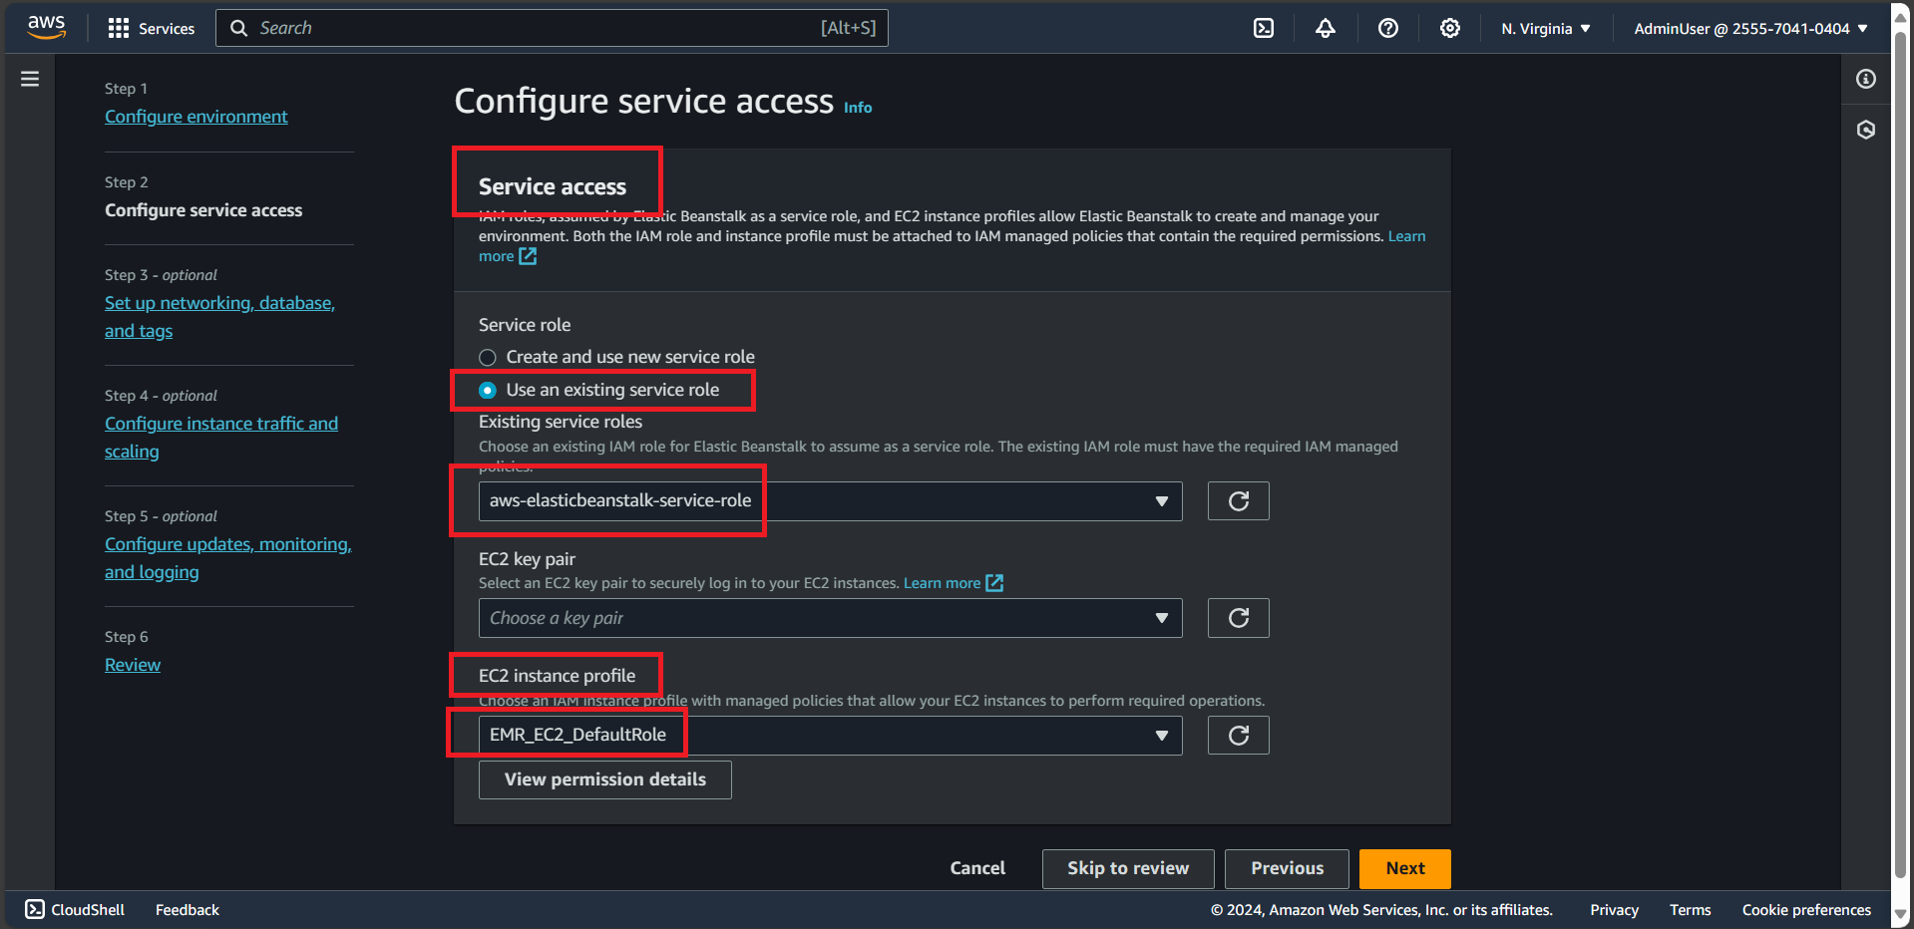Screen dimensions: 1914x929
Task: Refresh the EC2 key pair list
Action: pyautogui.click(x=1239, y=618)
